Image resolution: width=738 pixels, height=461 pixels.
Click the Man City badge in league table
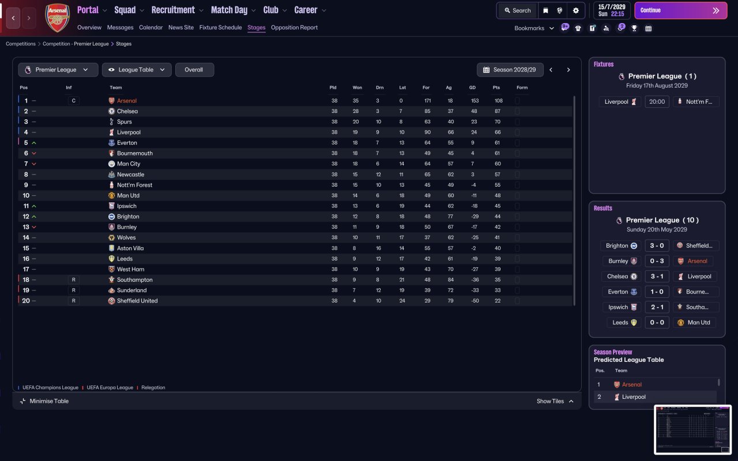112,164
